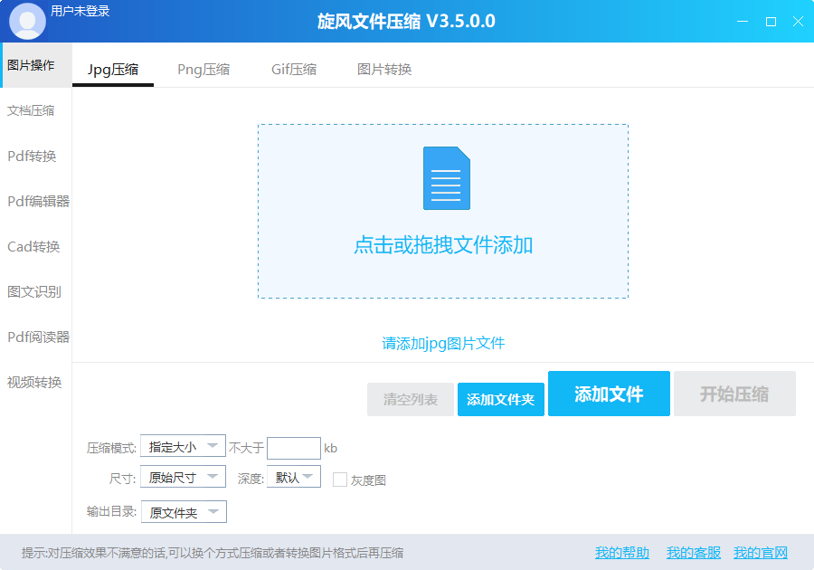This screenshot has width=814, height=570.
Task: Open the 压缩模式 dropdown
Action: [184, 446]
